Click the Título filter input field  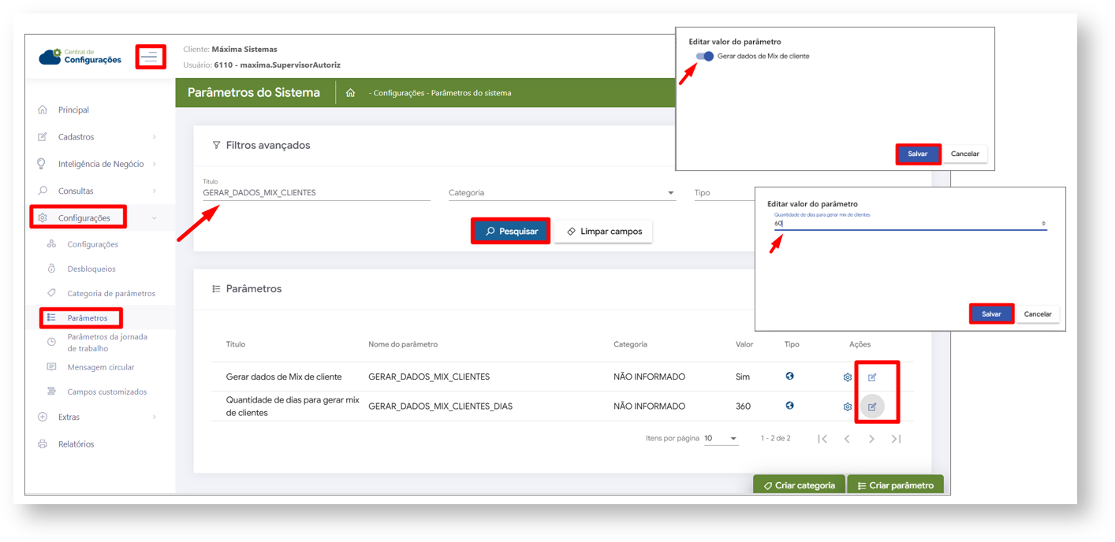tap(315, 193)
